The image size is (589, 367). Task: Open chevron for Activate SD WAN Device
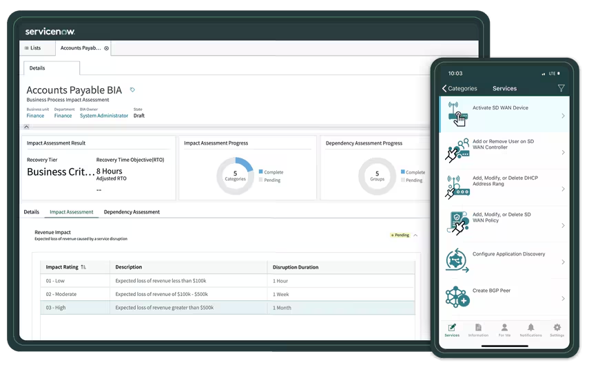point(563,116)
